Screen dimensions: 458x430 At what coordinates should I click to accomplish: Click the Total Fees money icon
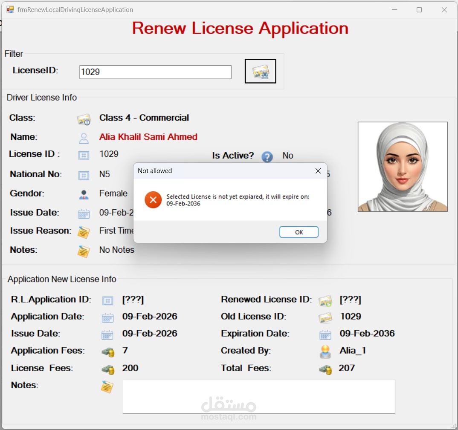325,369
